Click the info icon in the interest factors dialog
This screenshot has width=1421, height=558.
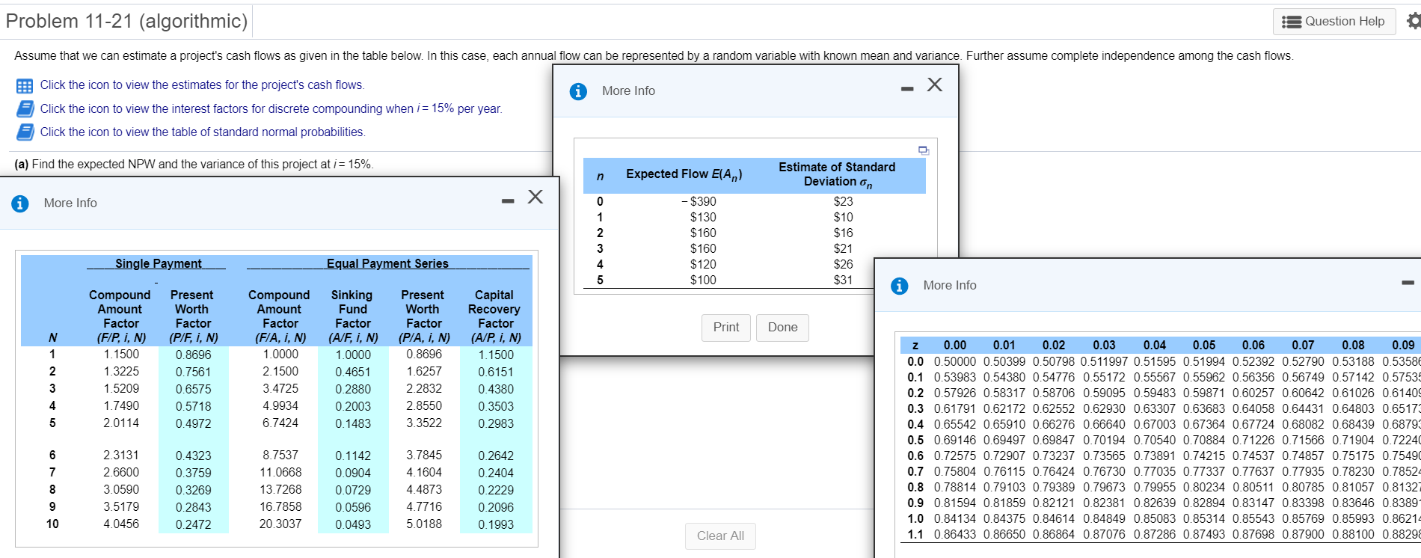[x=20, y=203]
